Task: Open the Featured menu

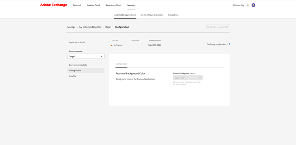Action: click(x=77, y=5)
